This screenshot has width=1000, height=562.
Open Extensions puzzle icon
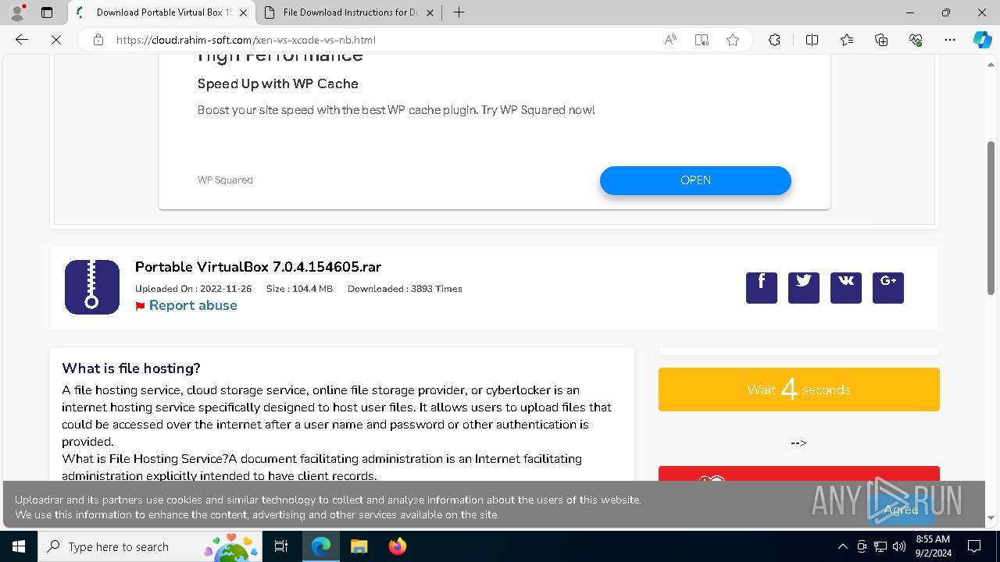click(774, 40)
